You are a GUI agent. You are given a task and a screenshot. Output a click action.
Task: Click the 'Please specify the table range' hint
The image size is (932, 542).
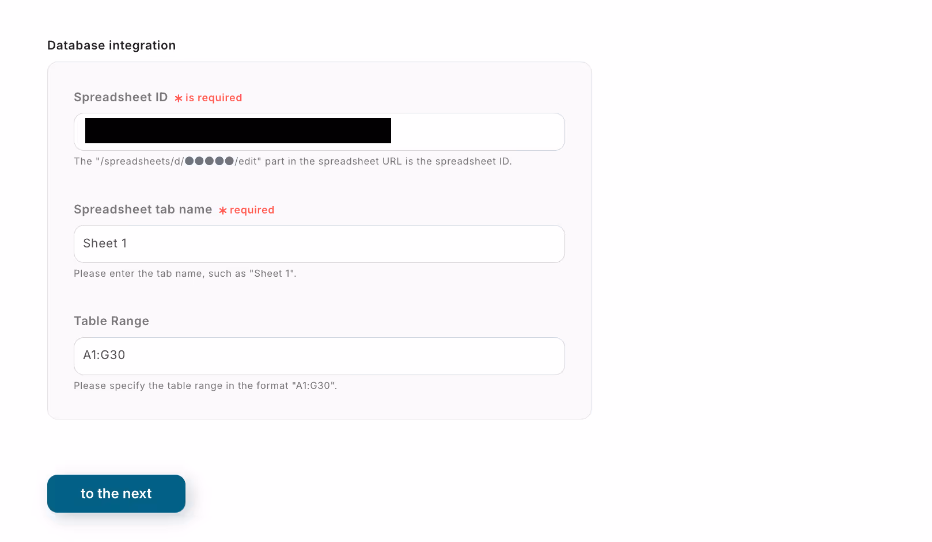click(x=206, y=385)
